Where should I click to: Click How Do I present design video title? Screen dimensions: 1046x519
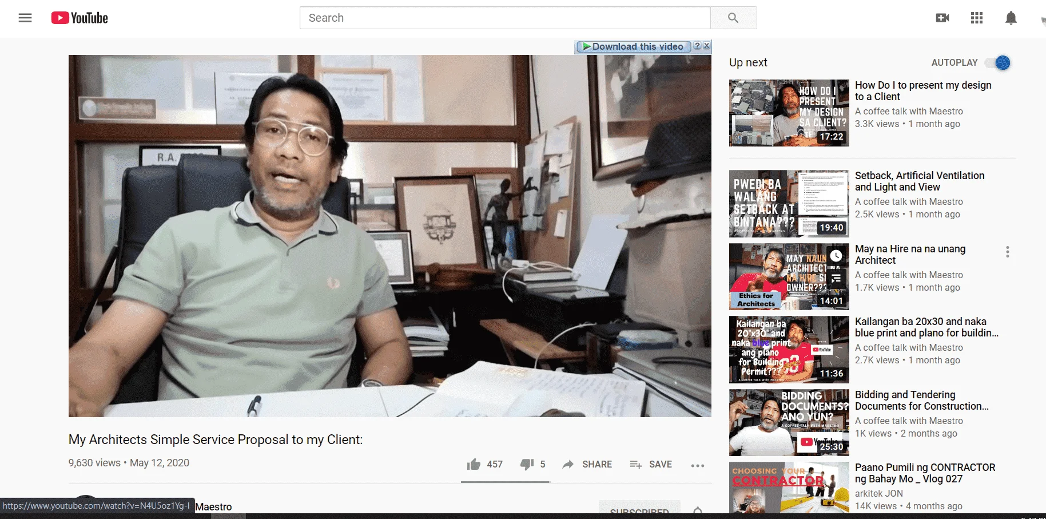pos(923,91)
